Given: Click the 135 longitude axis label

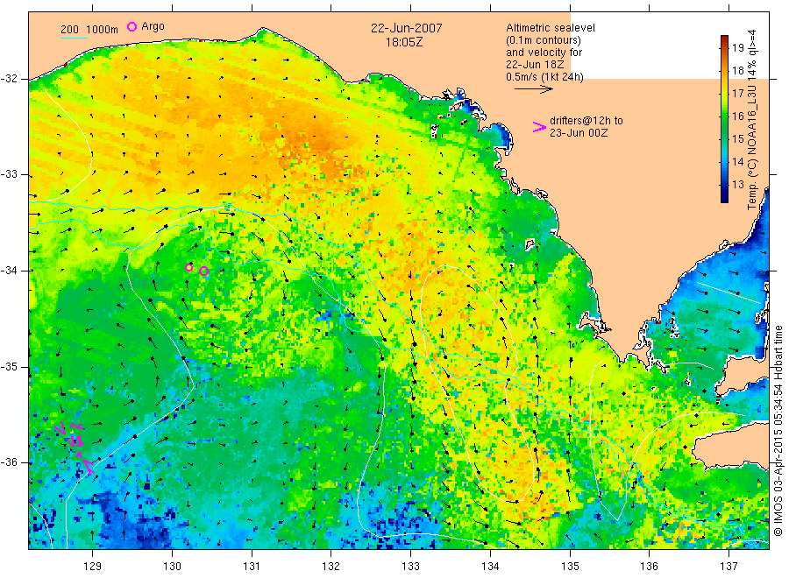Looking at the screenshot, I should coord(570,567).
